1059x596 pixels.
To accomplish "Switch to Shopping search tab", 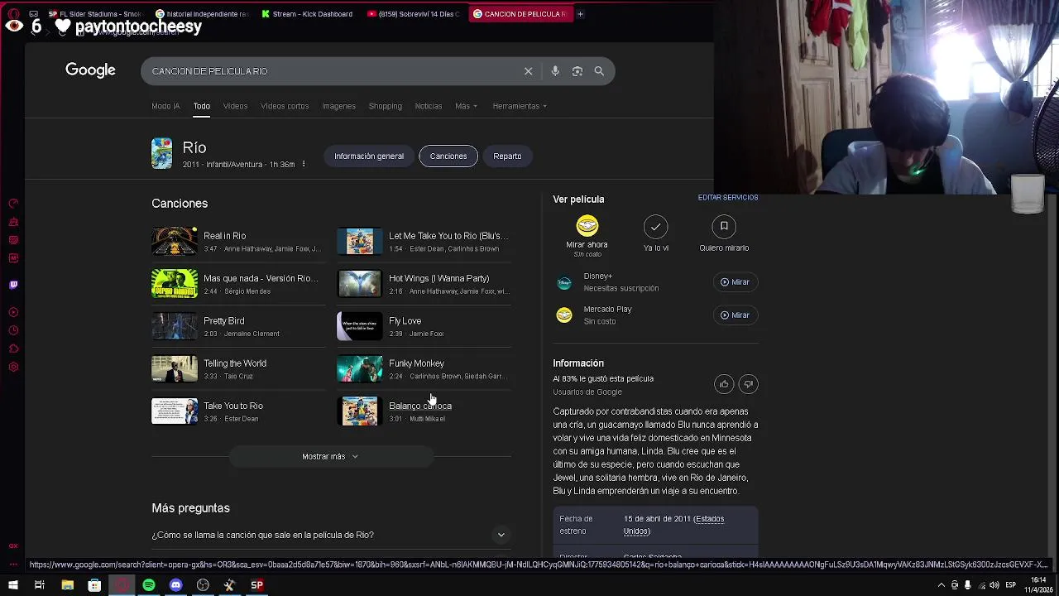I will pos(385,106).
